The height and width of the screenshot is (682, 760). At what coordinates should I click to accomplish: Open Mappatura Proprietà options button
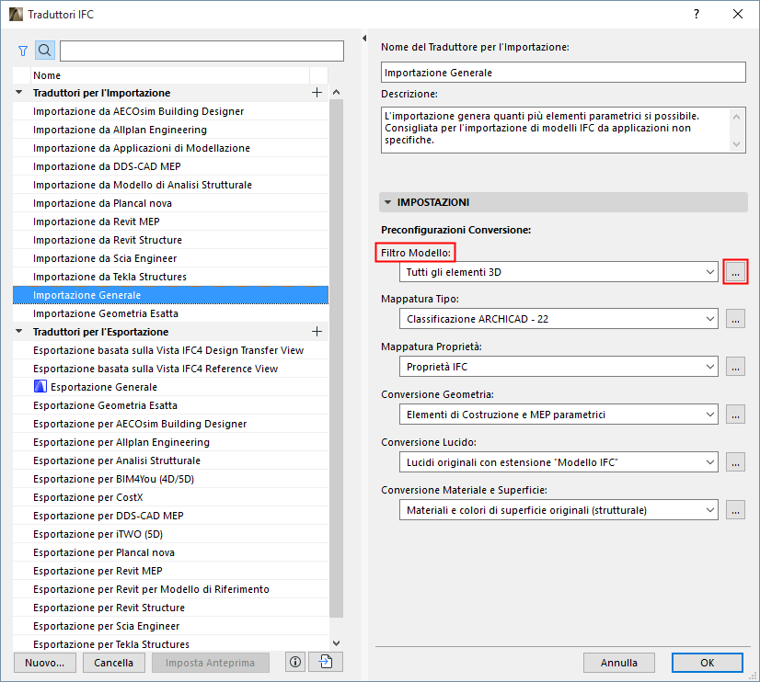click(x=735, y=367)
